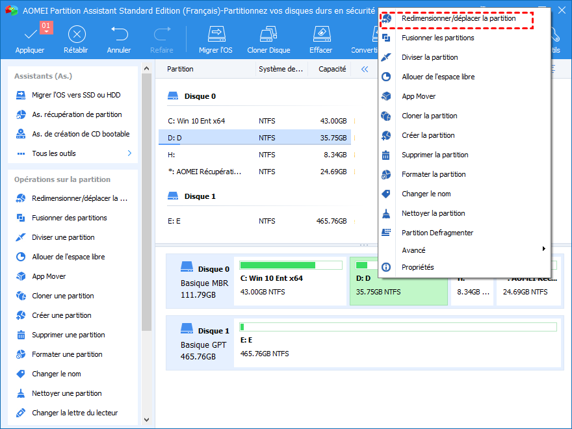Choose Partition Defragmenter in context menu
The image size is (572, 429).
click(x=464, y=233)
